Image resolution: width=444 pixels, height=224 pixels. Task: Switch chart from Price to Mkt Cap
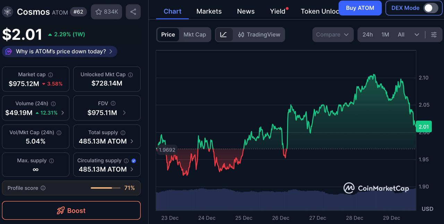195,35
